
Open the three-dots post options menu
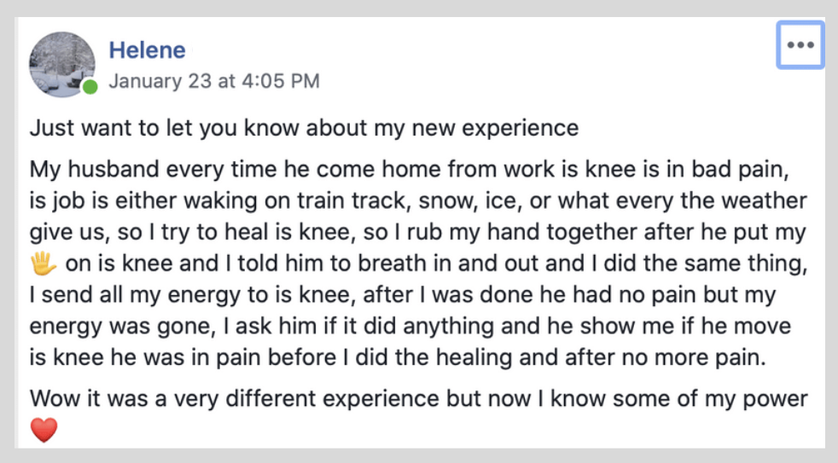coord(800,45)
